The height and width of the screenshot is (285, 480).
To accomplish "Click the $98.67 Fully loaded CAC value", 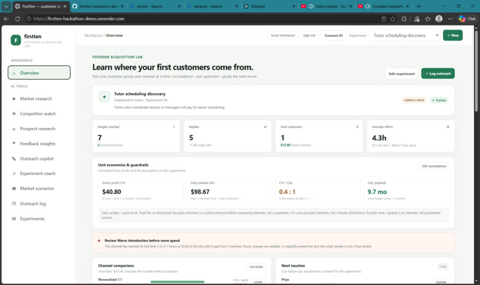I will point(200,192).
